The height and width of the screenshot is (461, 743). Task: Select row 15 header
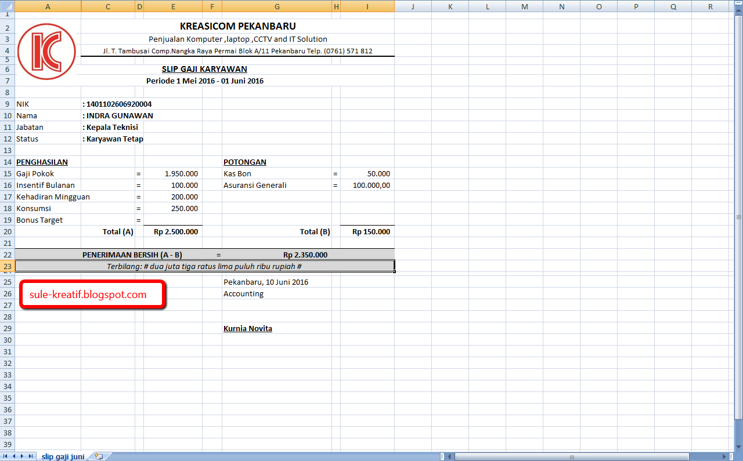pyautogui.click(x=7, y=173)
